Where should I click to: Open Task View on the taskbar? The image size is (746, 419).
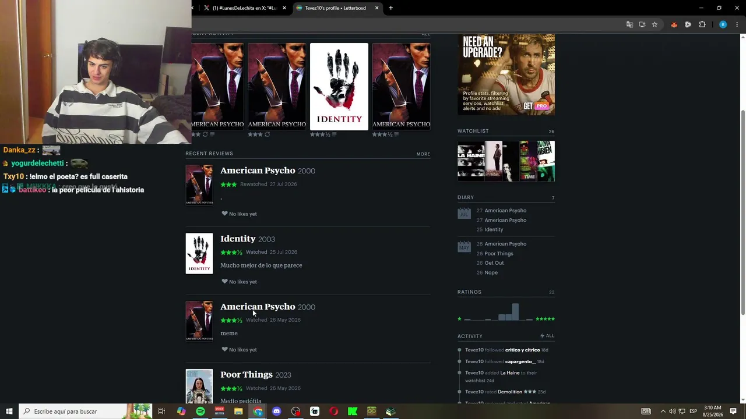pos(161,411)
